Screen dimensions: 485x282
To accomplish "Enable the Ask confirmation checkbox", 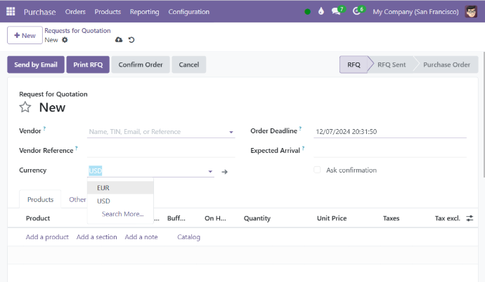I will point(317,170).
